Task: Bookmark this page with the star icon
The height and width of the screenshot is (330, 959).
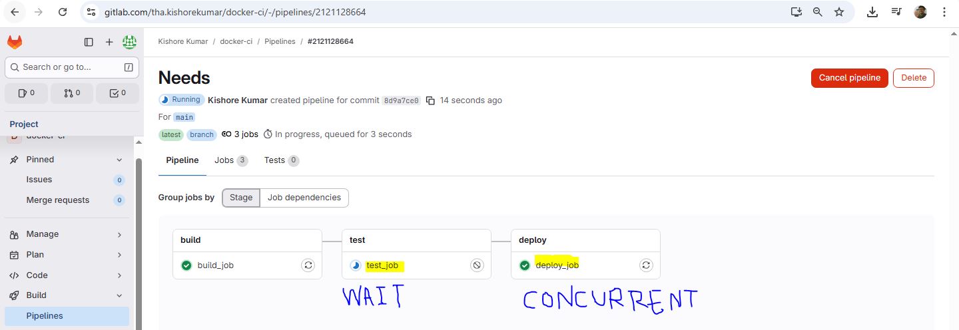Action: coord(839,12)
